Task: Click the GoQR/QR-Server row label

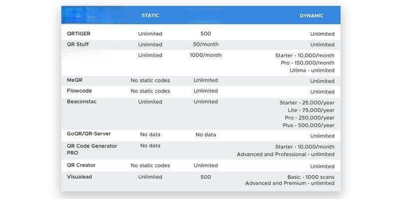Action: click(x=89, y=134)
